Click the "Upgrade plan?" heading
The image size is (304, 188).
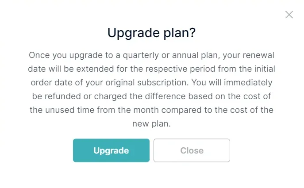pyautogui.click(x=152, y=33)
